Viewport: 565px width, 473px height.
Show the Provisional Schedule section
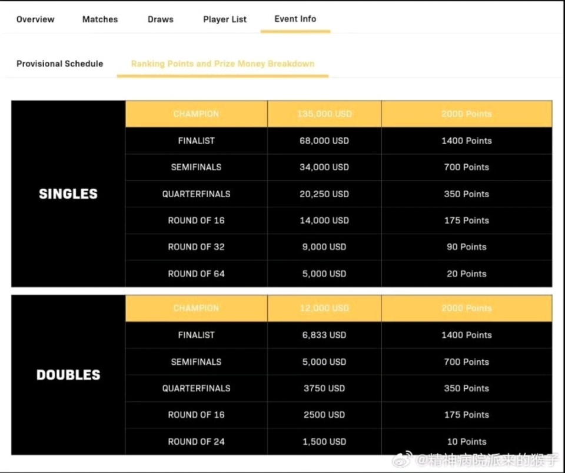click(59, 64)
